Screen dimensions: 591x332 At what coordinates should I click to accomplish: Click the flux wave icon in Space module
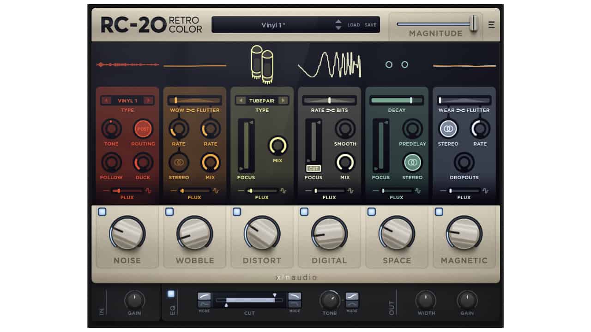(418, 190)
